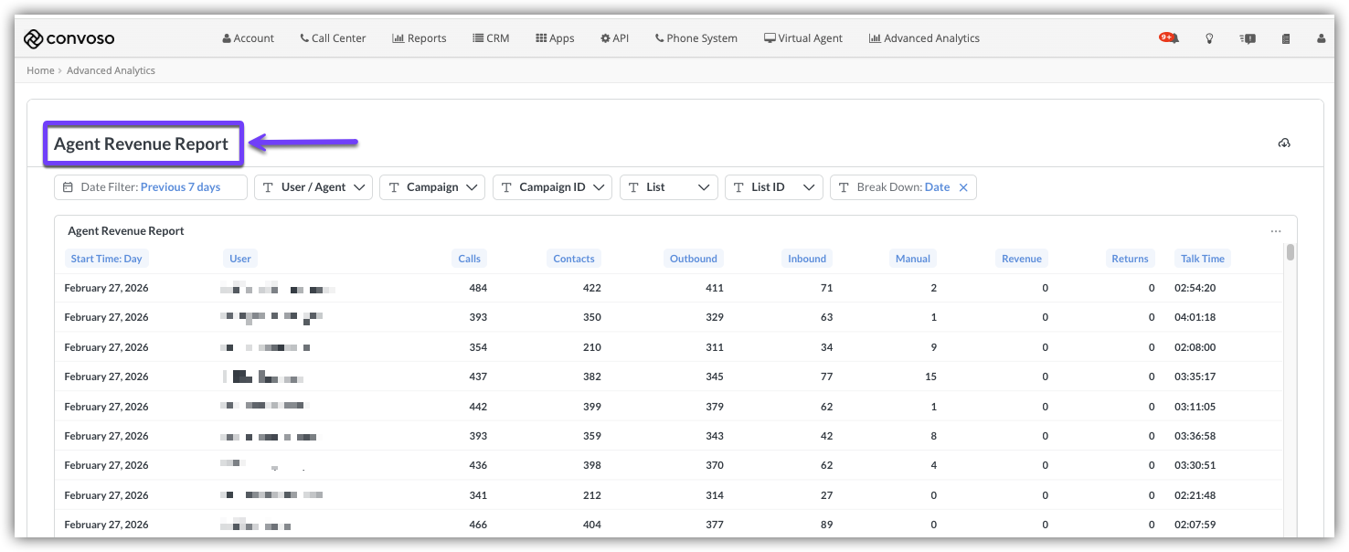This screenshot has width=1349, height=552.
Task: Sort table by Talk Time column
Action: (1202, 259)
